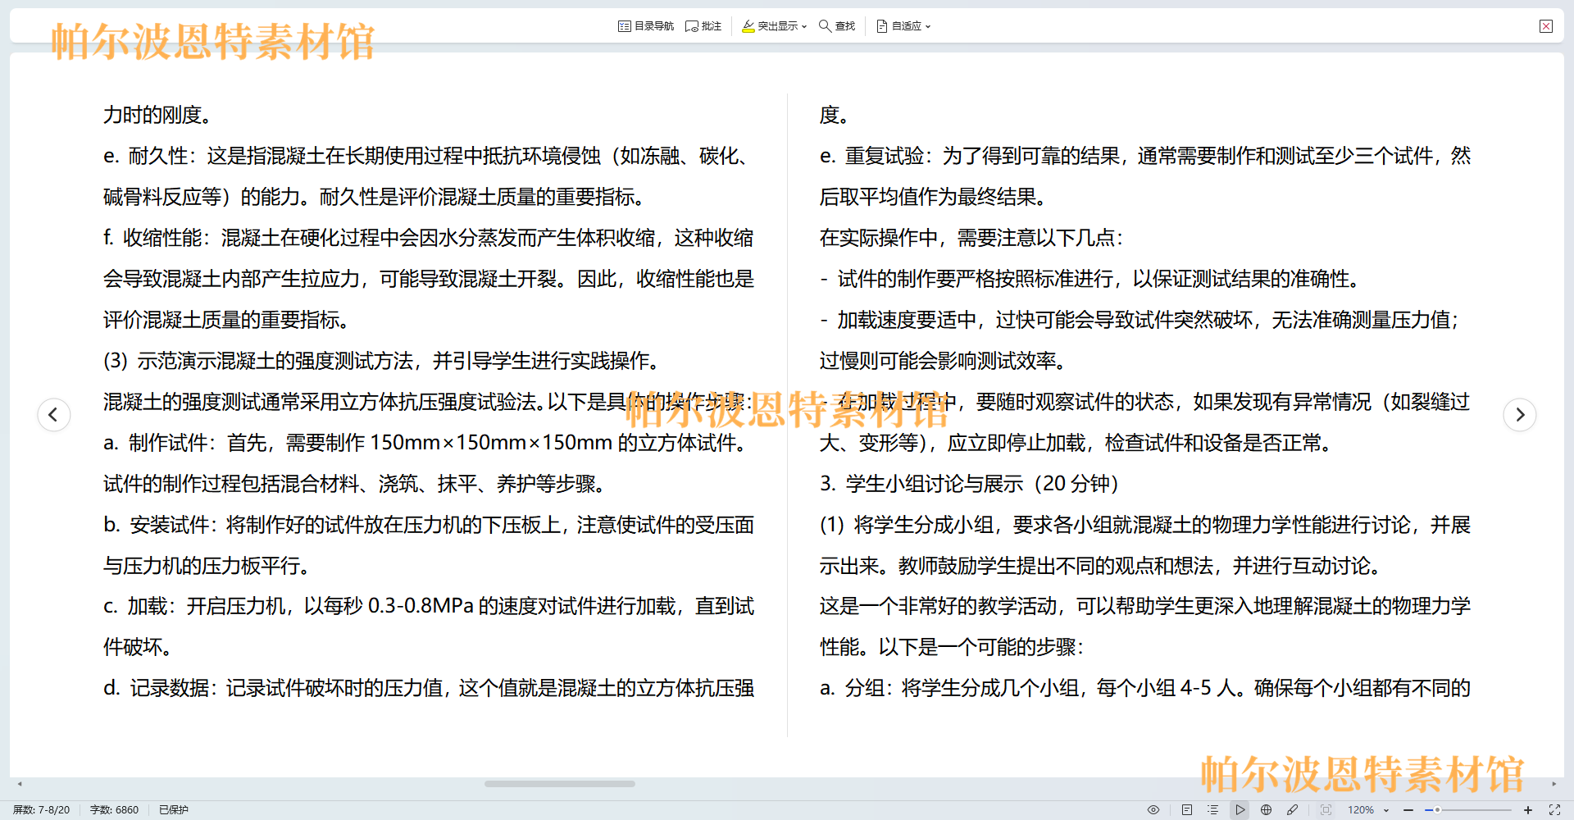Click the heading '3. 学生小组讨论与展示 (20 分钟)'
Screen dimensions: 1574x820
coord(970,484)
